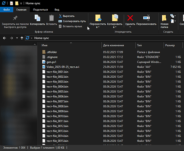
Task: Select the .stignore file
Action: pyautogui.click(x=52, y=57)
